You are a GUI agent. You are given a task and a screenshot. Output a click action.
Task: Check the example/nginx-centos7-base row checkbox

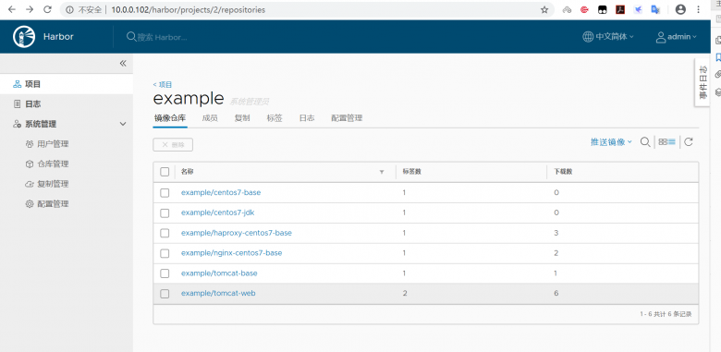coord(165,253)
